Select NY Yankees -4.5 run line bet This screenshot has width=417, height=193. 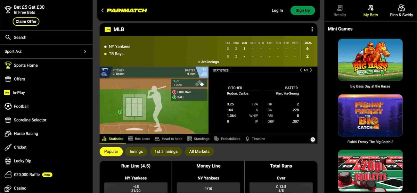[136, 188]
